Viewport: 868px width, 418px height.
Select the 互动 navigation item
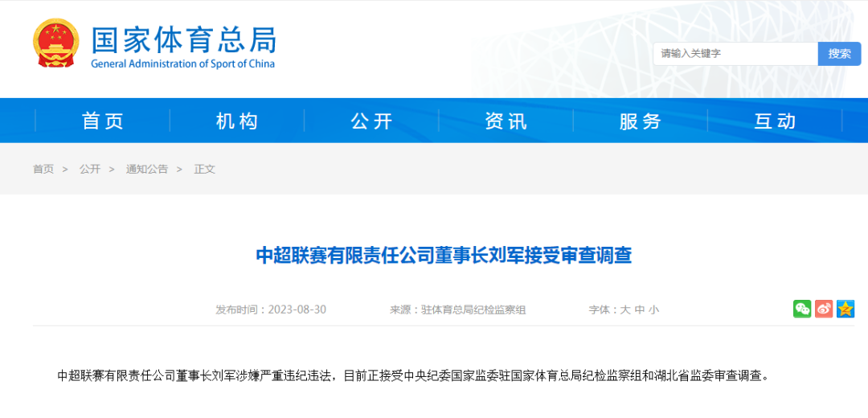pyautogui.click(x=775, y=121)
